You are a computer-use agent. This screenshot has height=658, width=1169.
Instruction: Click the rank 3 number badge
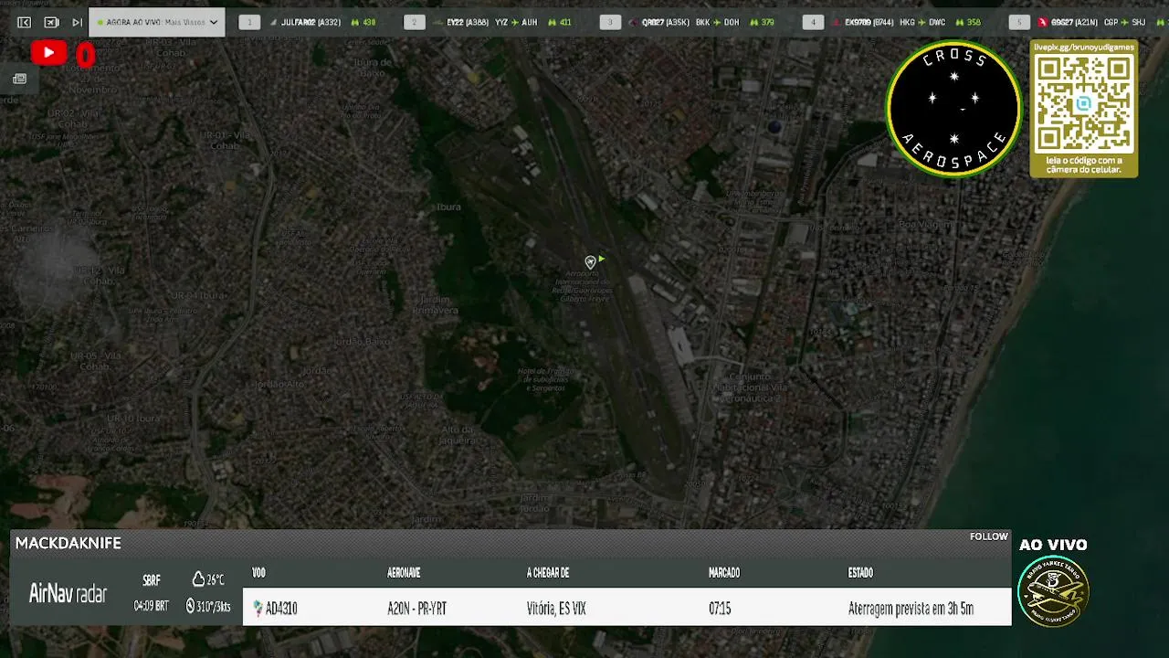pos(610,22)
